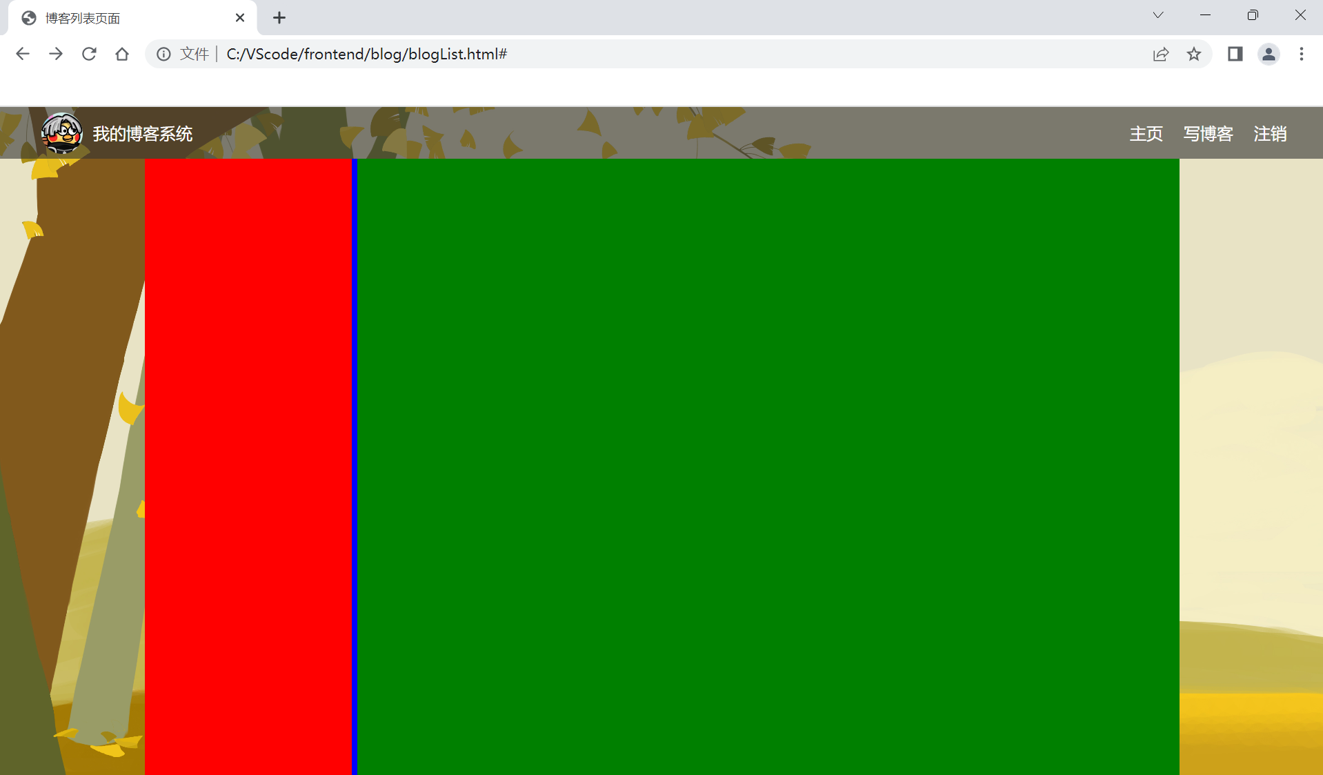Close the 博客列表页面 tab
The width and height of the screenshot is (1323, 775).
point(240,18)
